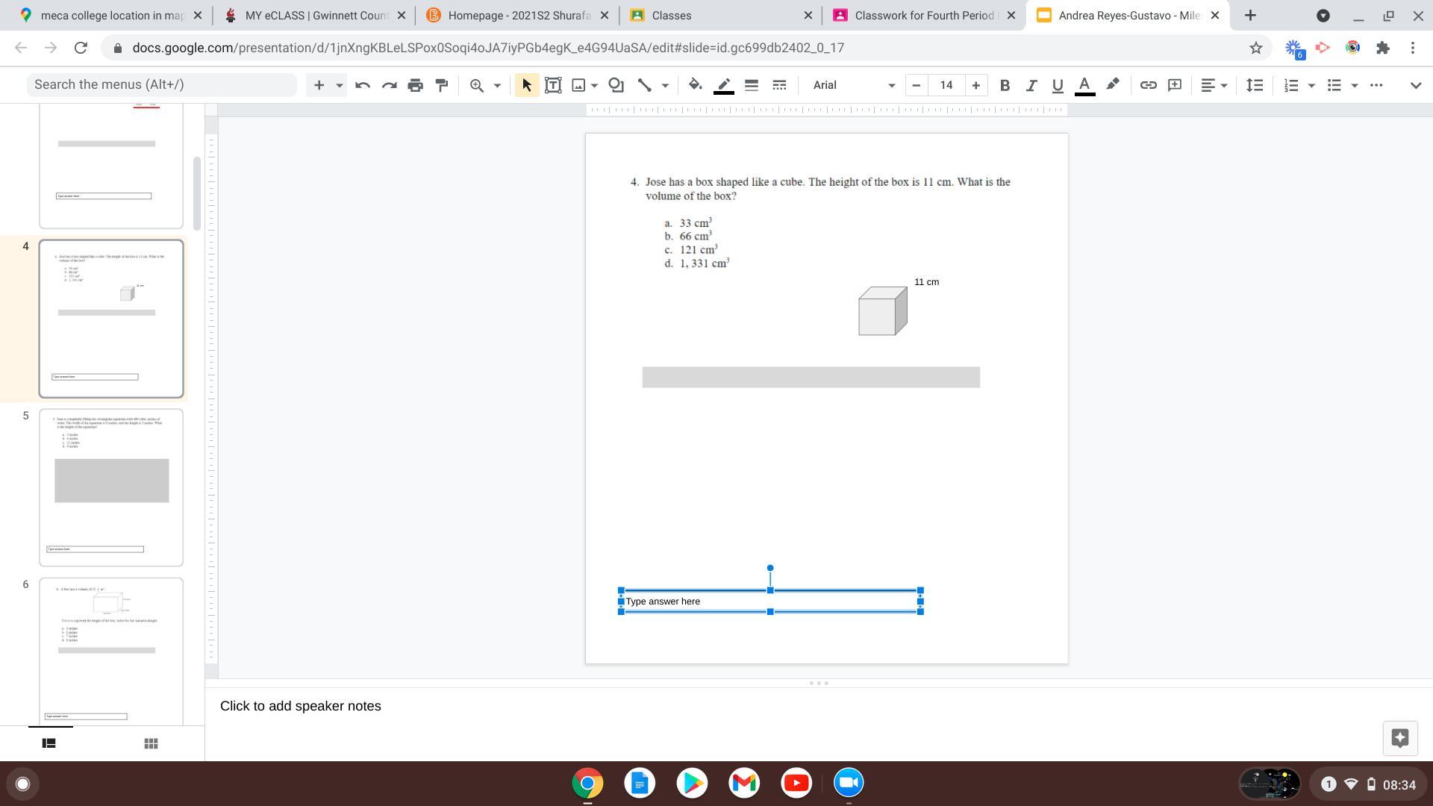Click the undo arrow
Image resolution: width=1433 pixels, height=806 pixels.
pos(363,85)
